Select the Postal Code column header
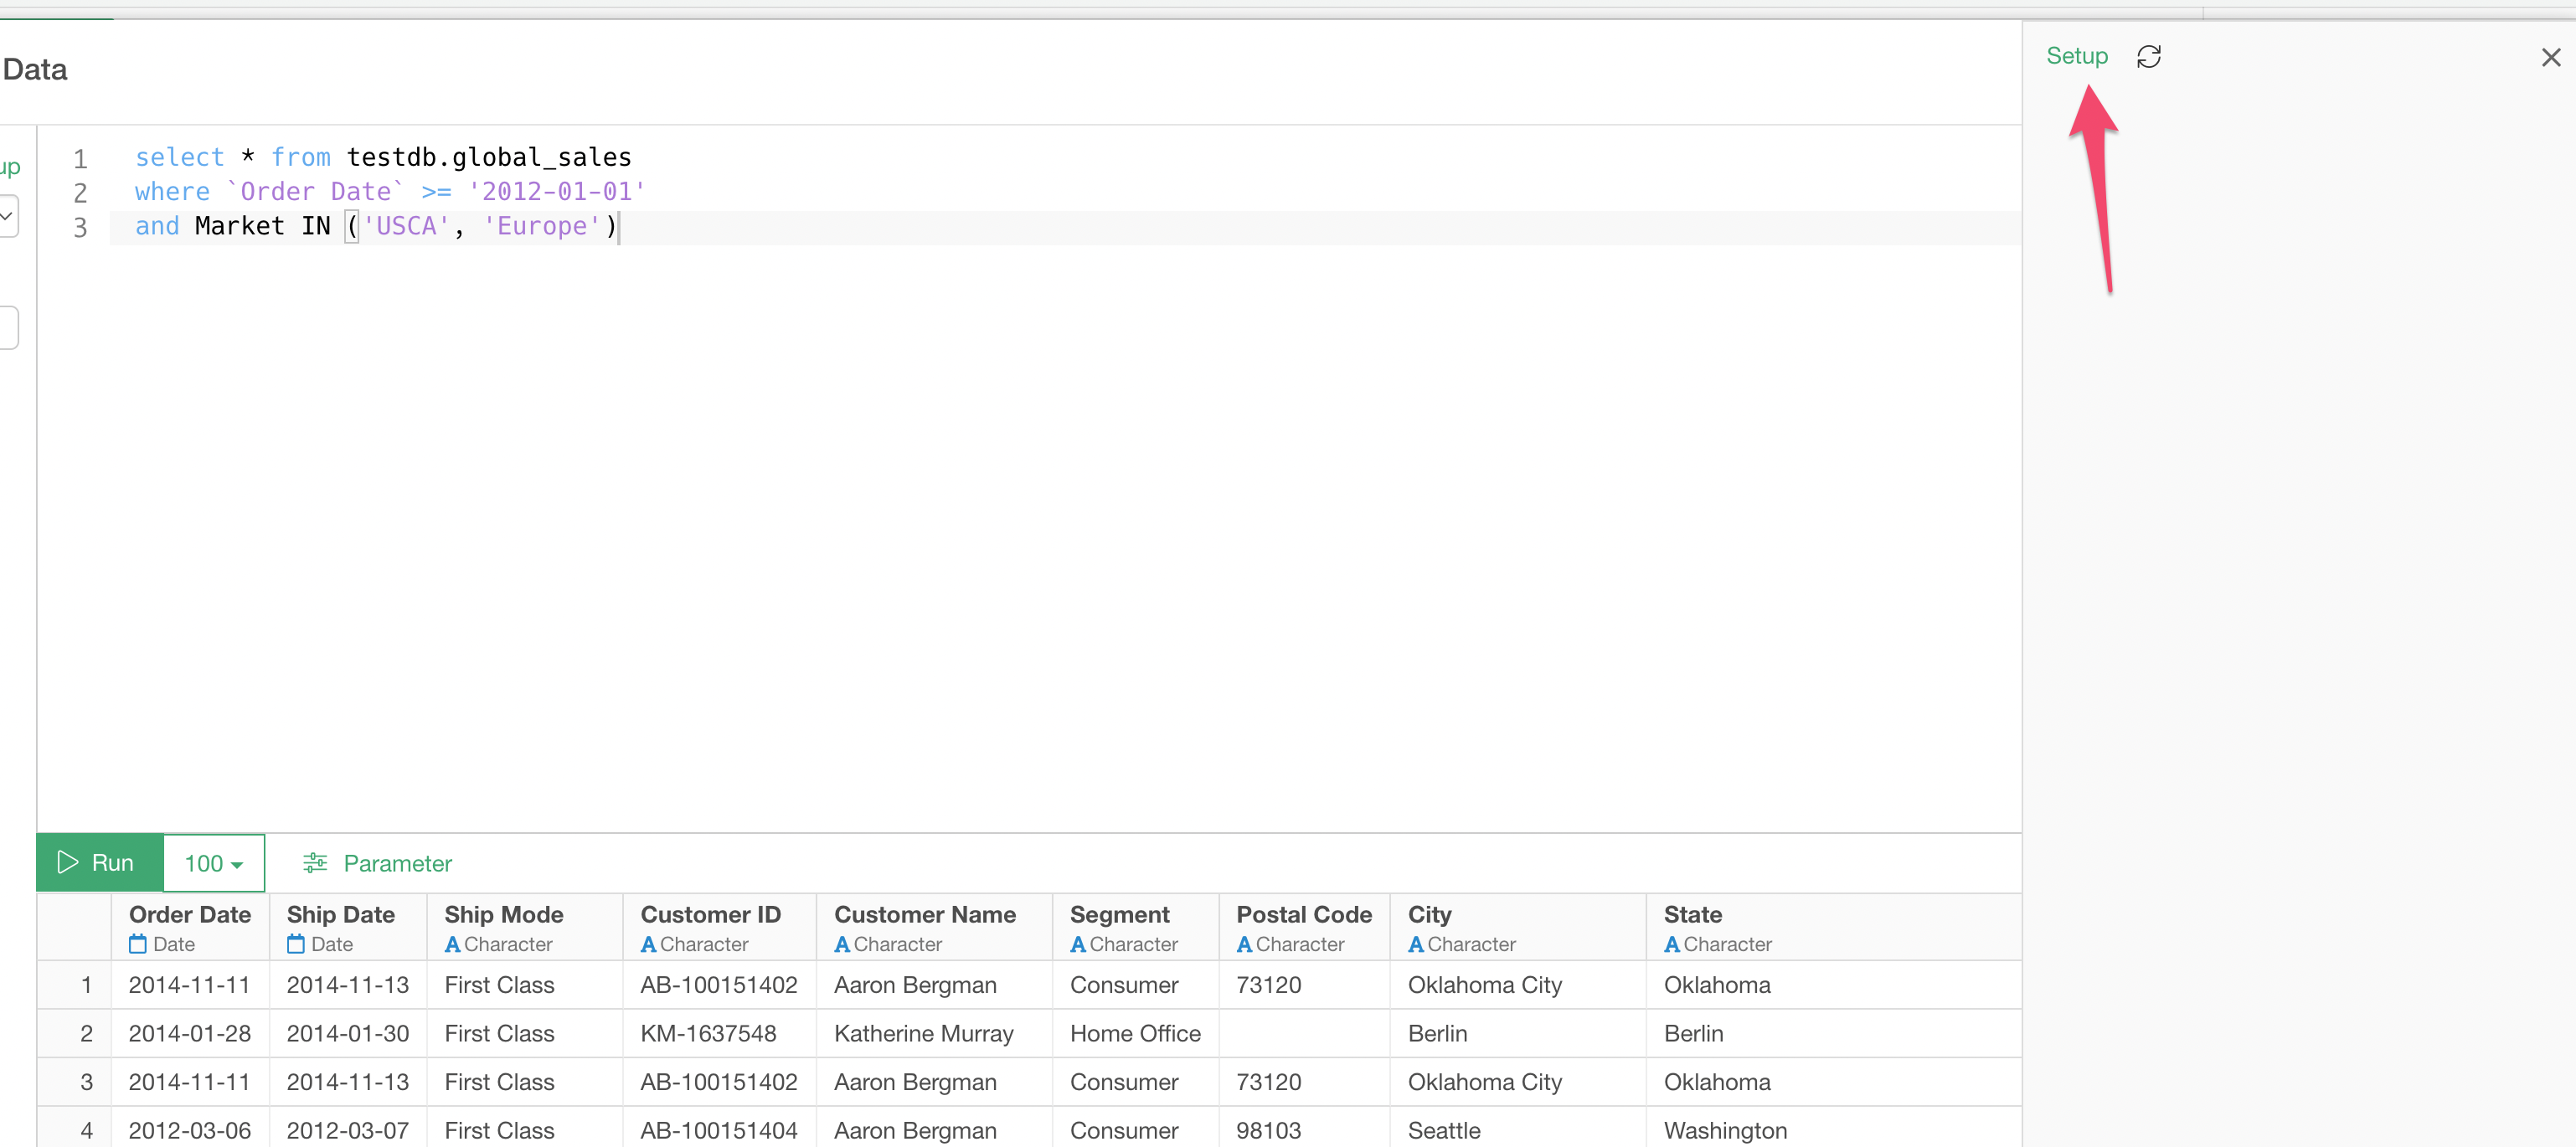 tap(1305, 927)
